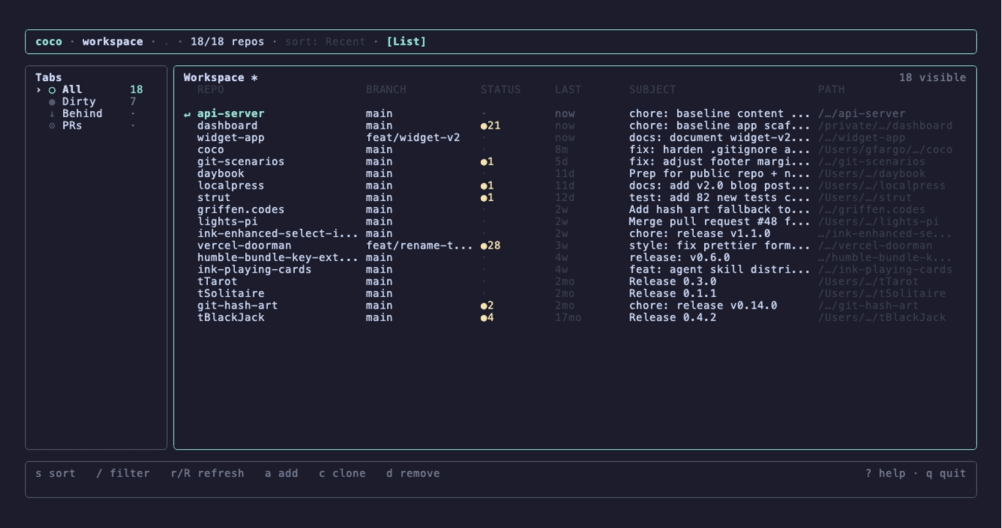Click the dirty status dot for dashboard

[484, 126]
